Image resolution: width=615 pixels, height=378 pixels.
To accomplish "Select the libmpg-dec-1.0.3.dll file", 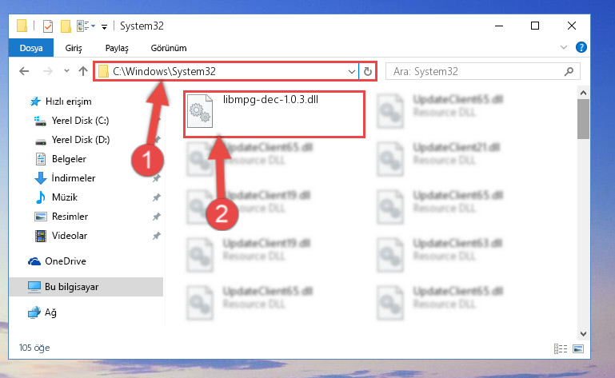I will [x=270, y=111].
